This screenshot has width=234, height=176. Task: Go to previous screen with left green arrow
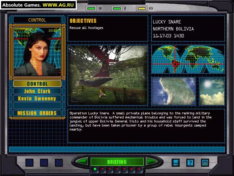point(82,162)
